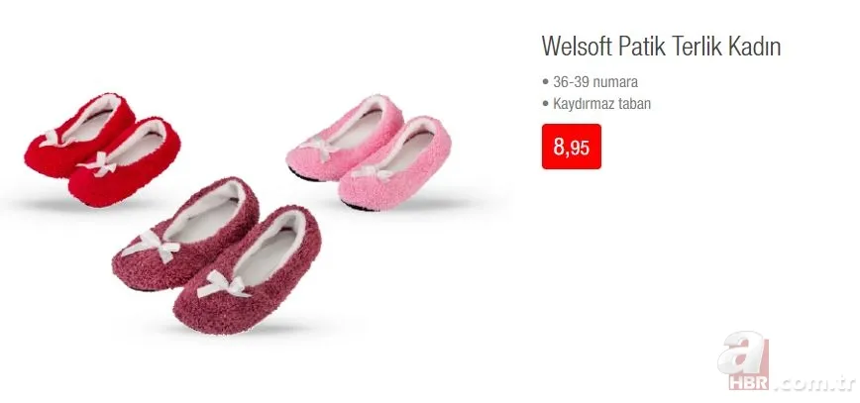
Task: Click the large 'a' watermark logo
Action: pos(741,353)
